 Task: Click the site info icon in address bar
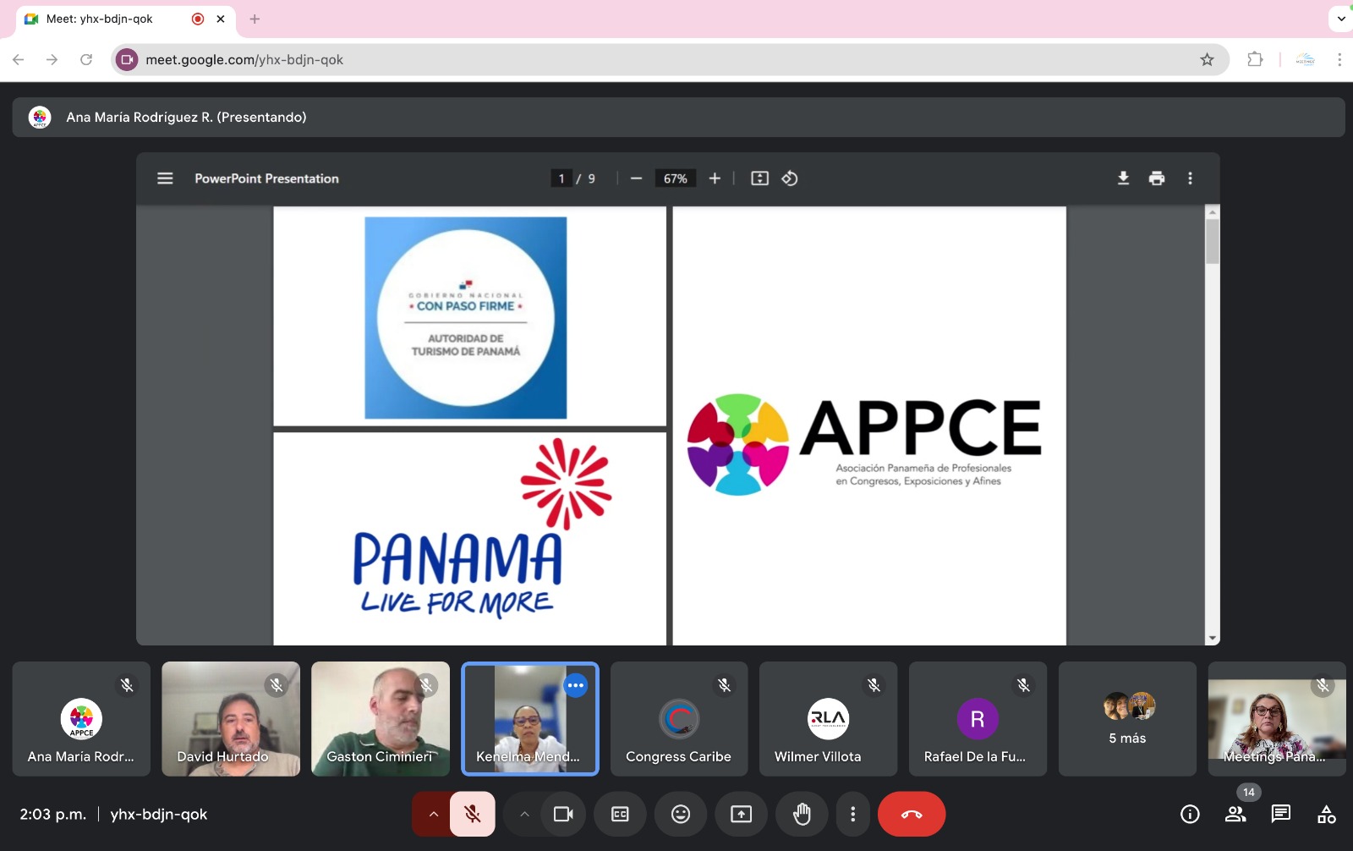tap(127, 59)
